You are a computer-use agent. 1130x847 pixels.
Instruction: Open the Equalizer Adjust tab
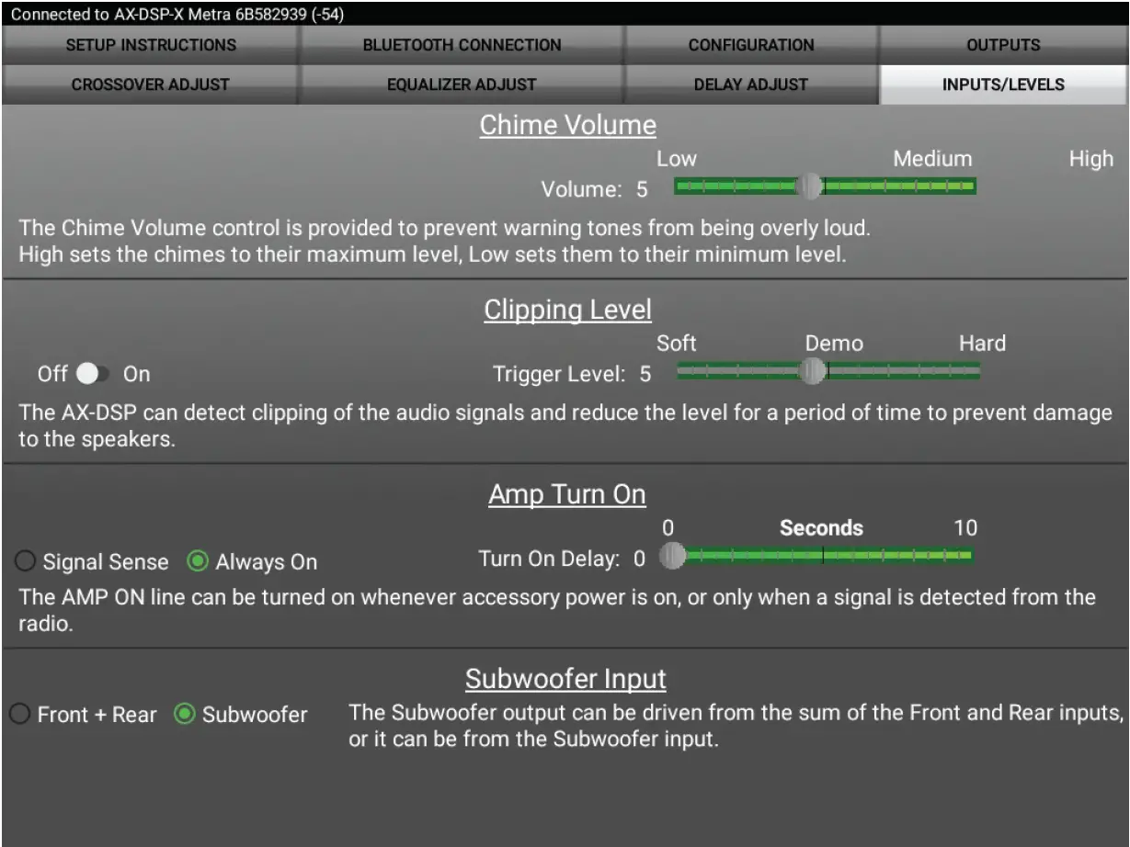pyautogui.click(x=462, y=84)
